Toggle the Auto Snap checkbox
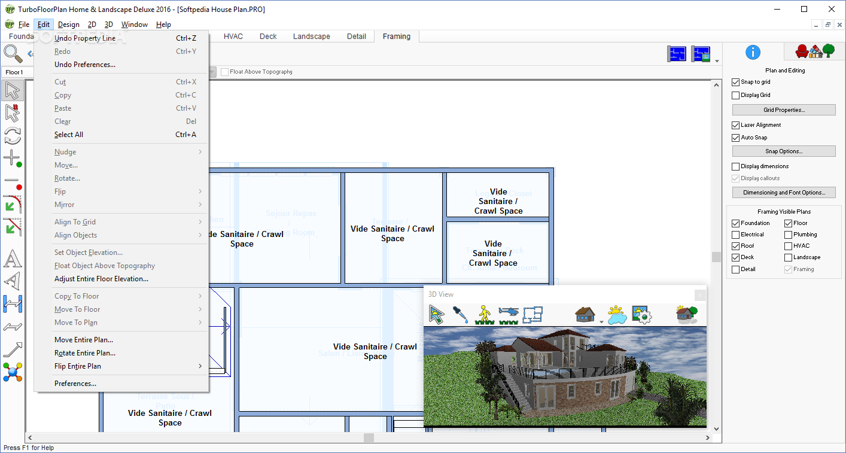The height and width of the screenshot is (453, 846). [736, 138]
